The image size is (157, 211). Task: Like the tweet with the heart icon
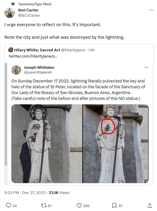(x=79, y=206)
